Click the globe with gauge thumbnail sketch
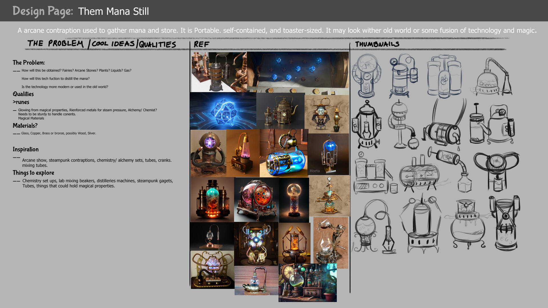Viewport: 548px width, 308px height. [x=366, y=76]
